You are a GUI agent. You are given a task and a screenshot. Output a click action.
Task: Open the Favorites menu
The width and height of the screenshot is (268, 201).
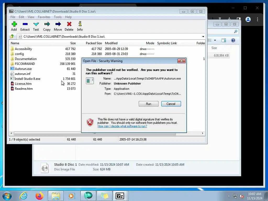pyautogui.click(x=44, y=17)
